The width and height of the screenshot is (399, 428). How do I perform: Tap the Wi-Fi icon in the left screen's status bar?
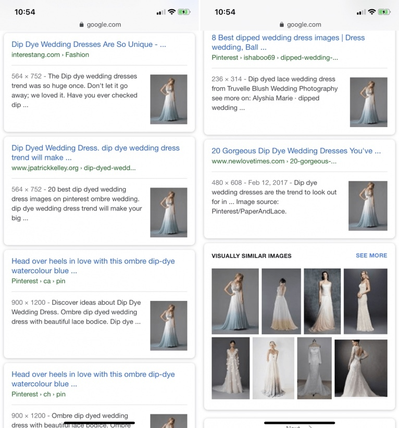click(x=171, y=12)
